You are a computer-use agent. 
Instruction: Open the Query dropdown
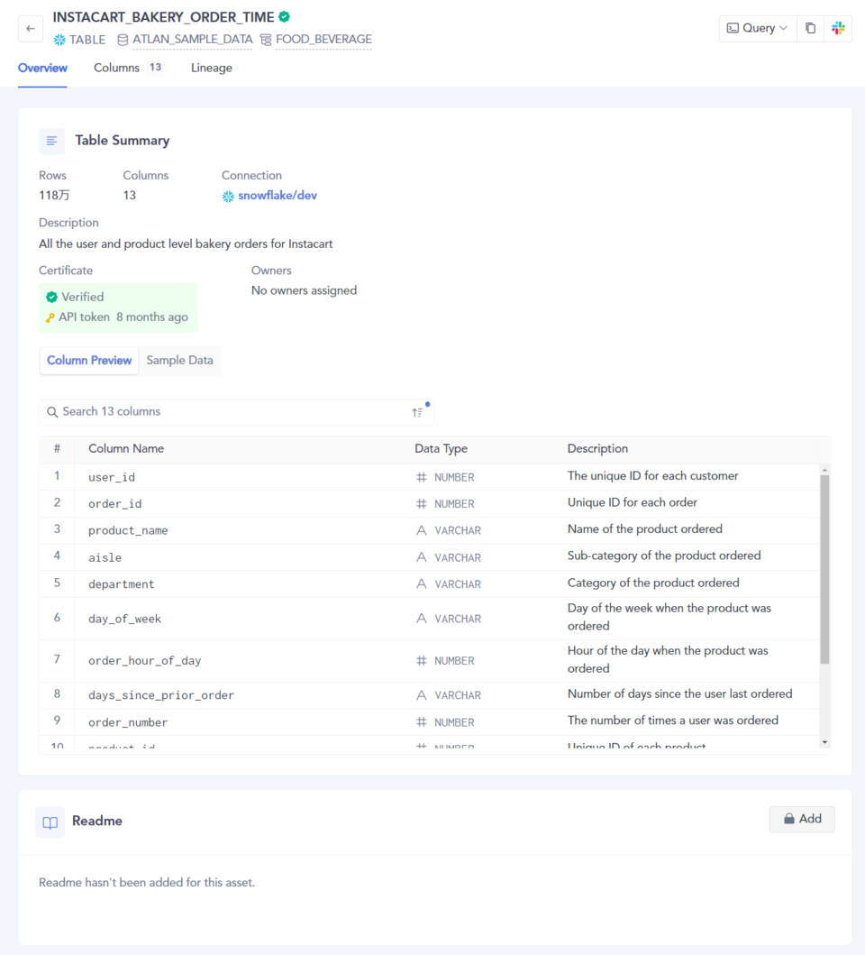pyautogui.click(x=757, y=28)
